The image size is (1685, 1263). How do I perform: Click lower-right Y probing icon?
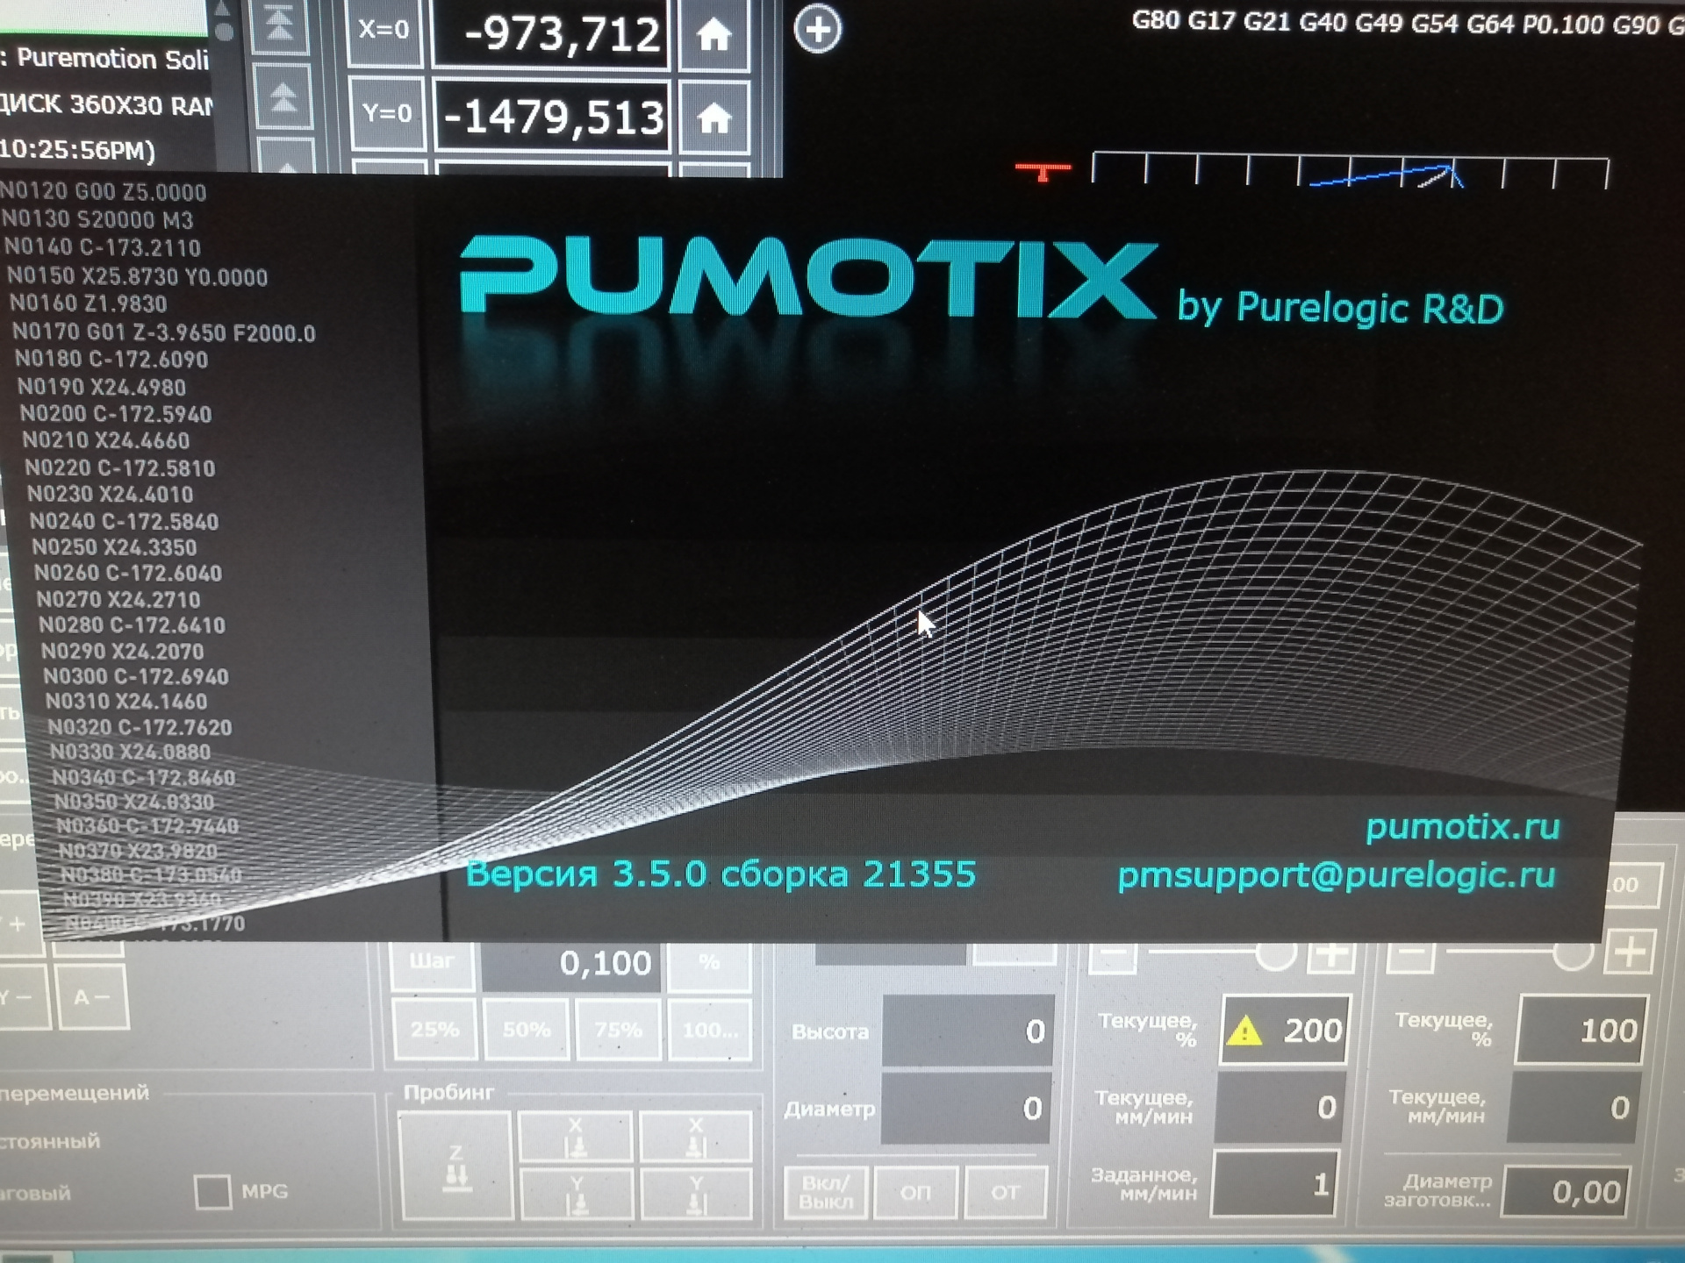pyautogui.click(x=695, y=1195)
